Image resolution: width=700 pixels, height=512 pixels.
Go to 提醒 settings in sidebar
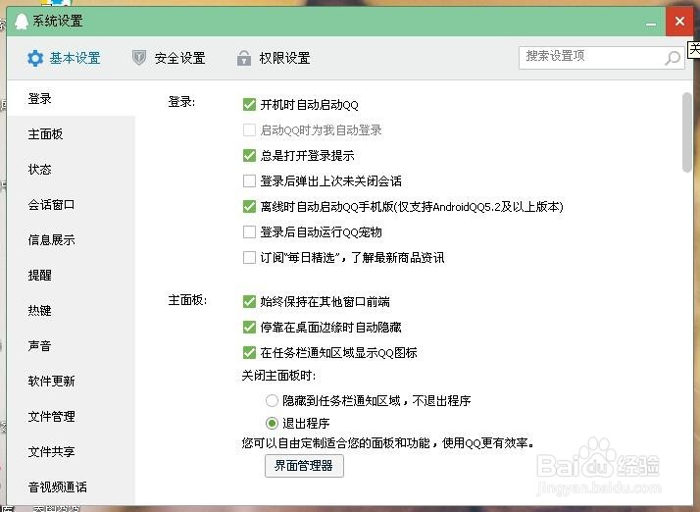(x=71, y=276)
